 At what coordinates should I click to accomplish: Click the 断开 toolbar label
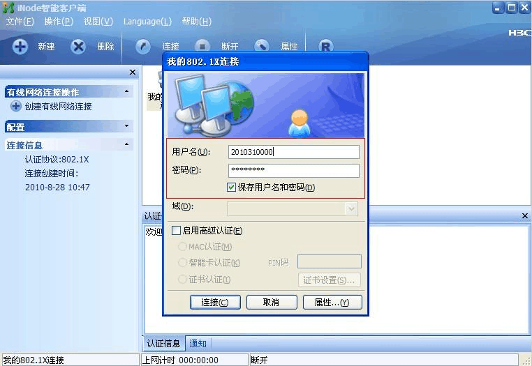tap(230, 47)
